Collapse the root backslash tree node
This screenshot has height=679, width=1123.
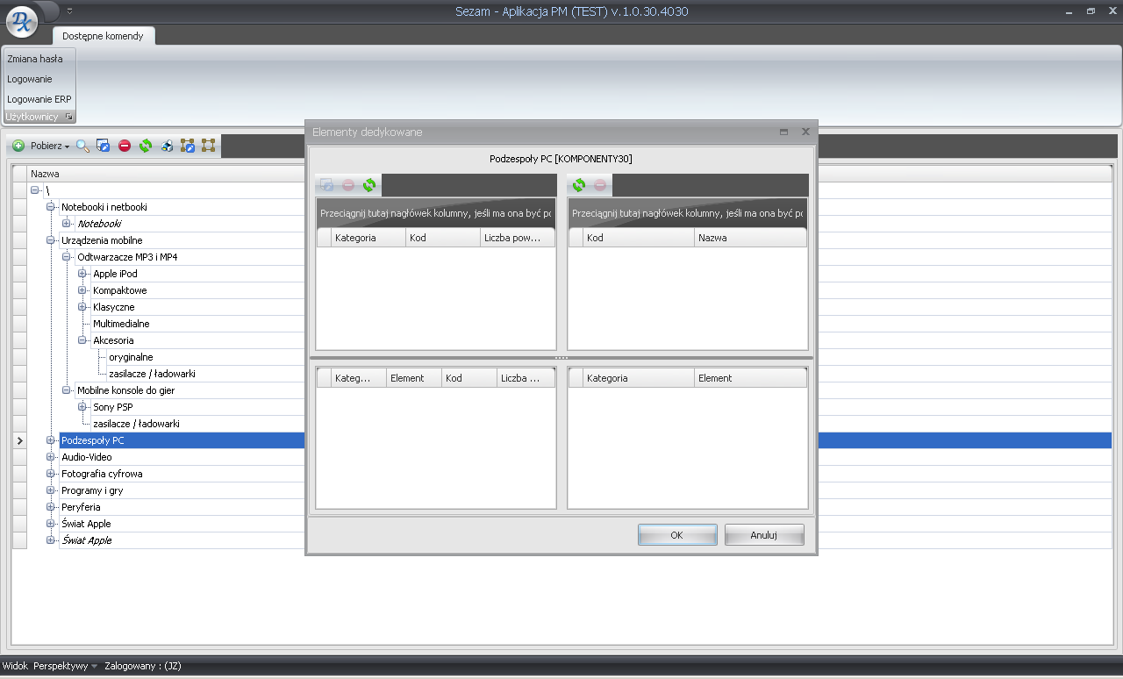pyautogui.click(x=35, y=190)
